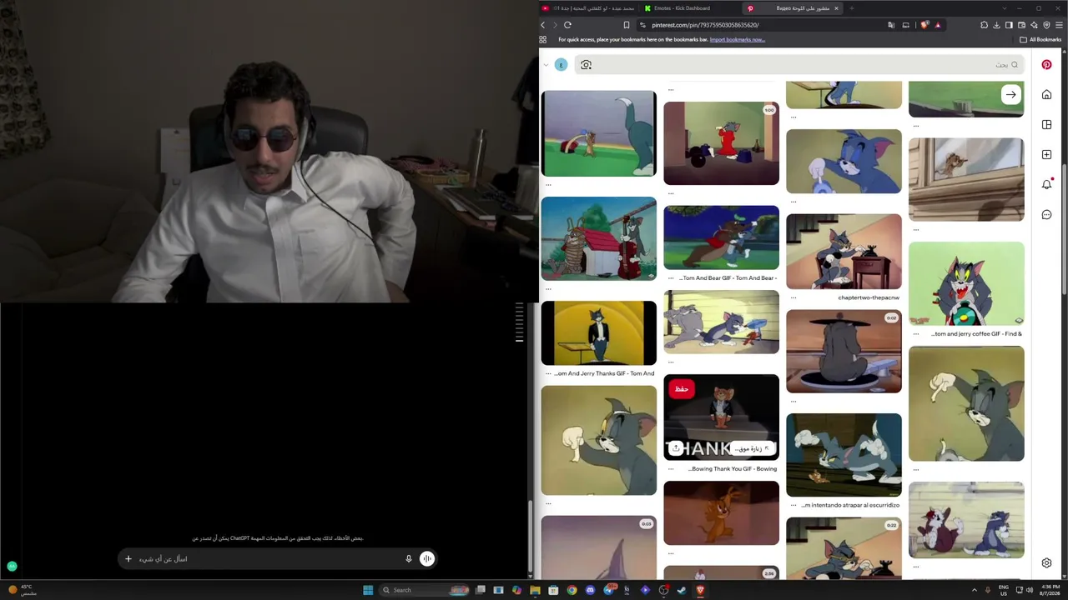Open more options for chaptertwo-thepacnw pin
This screenshot has height=600, width=1068.
(793, 297)
